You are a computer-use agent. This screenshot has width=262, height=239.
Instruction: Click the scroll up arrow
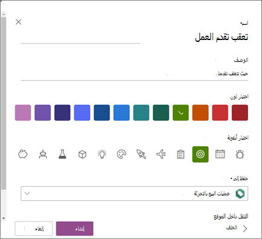click(4, 14)
